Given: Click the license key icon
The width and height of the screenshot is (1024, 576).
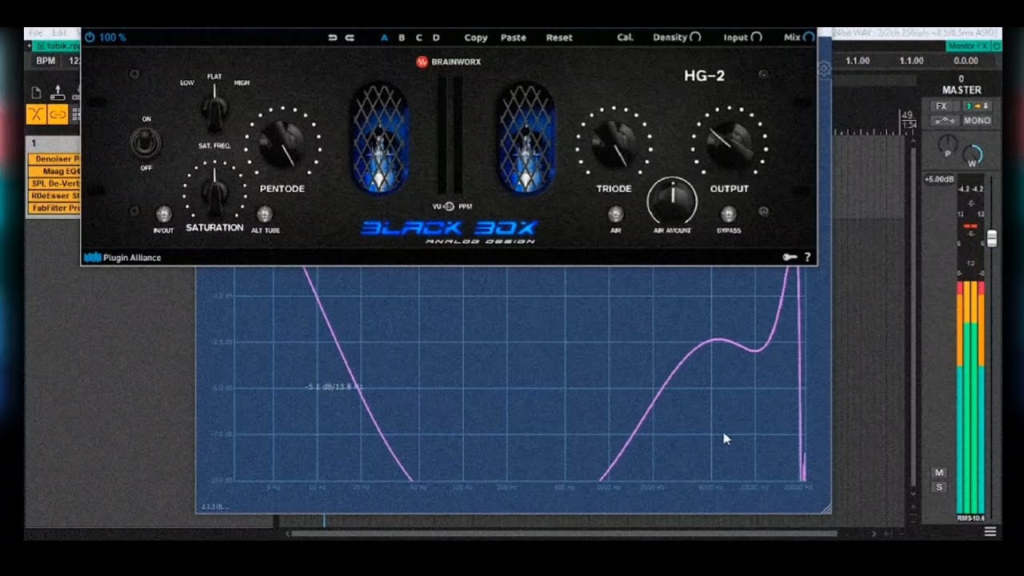Looking at the screenshot, I should point(790,258).
